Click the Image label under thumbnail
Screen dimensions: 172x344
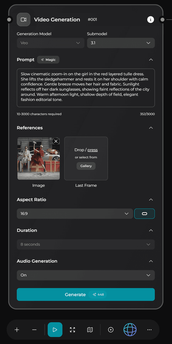[x=39, y=185]
